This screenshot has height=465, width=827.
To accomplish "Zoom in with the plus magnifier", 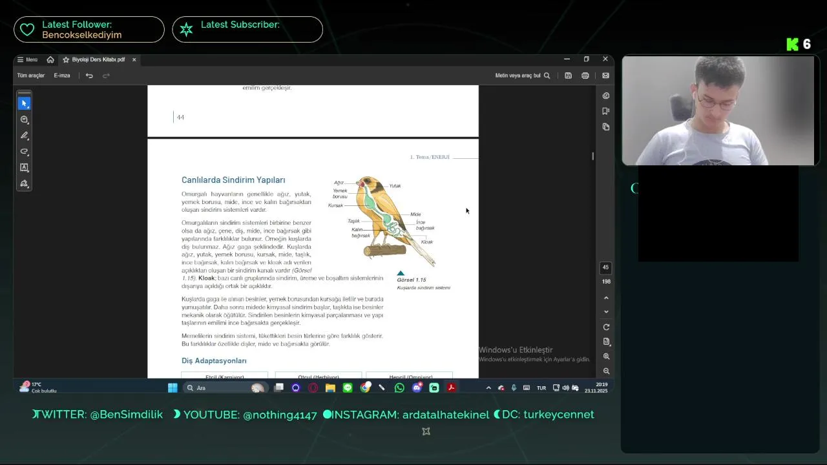I will pos(606,356).
